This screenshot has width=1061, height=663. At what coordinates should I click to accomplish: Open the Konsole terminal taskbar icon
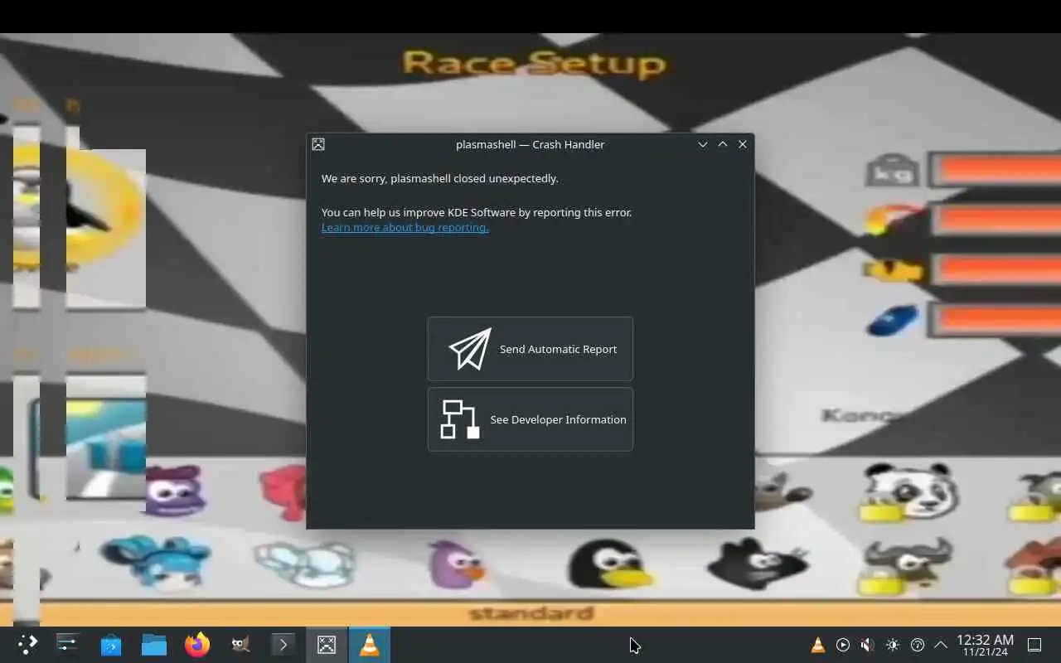coord(283,644)
